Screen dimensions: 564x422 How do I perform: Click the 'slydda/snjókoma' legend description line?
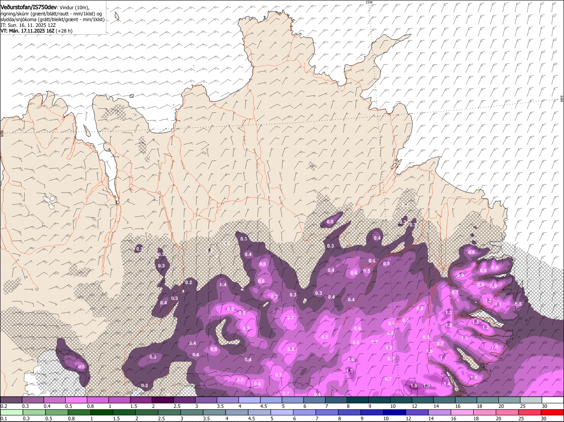coord(52,19)
